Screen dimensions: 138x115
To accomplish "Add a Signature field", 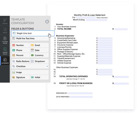I will point(20,77).
